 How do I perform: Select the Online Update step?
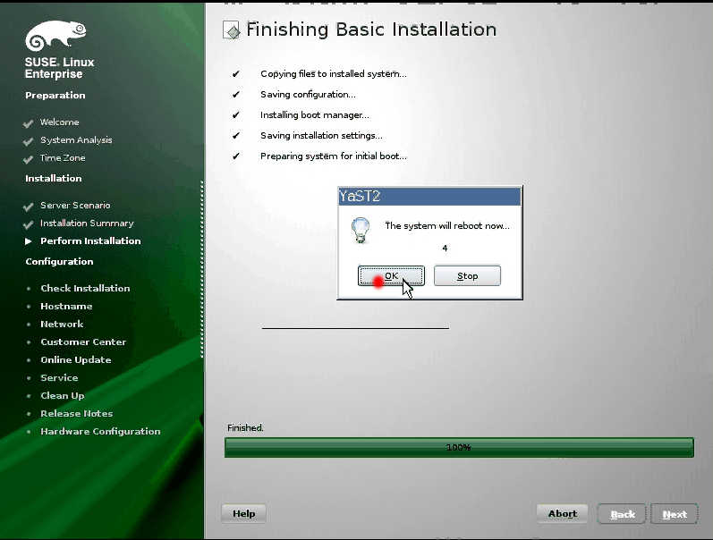pyautogui.click(x=75, y=359)
